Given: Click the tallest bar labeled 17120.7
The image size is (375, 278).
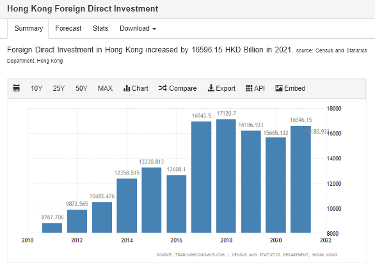Looking at the screenshot, I should click(226, 176).
